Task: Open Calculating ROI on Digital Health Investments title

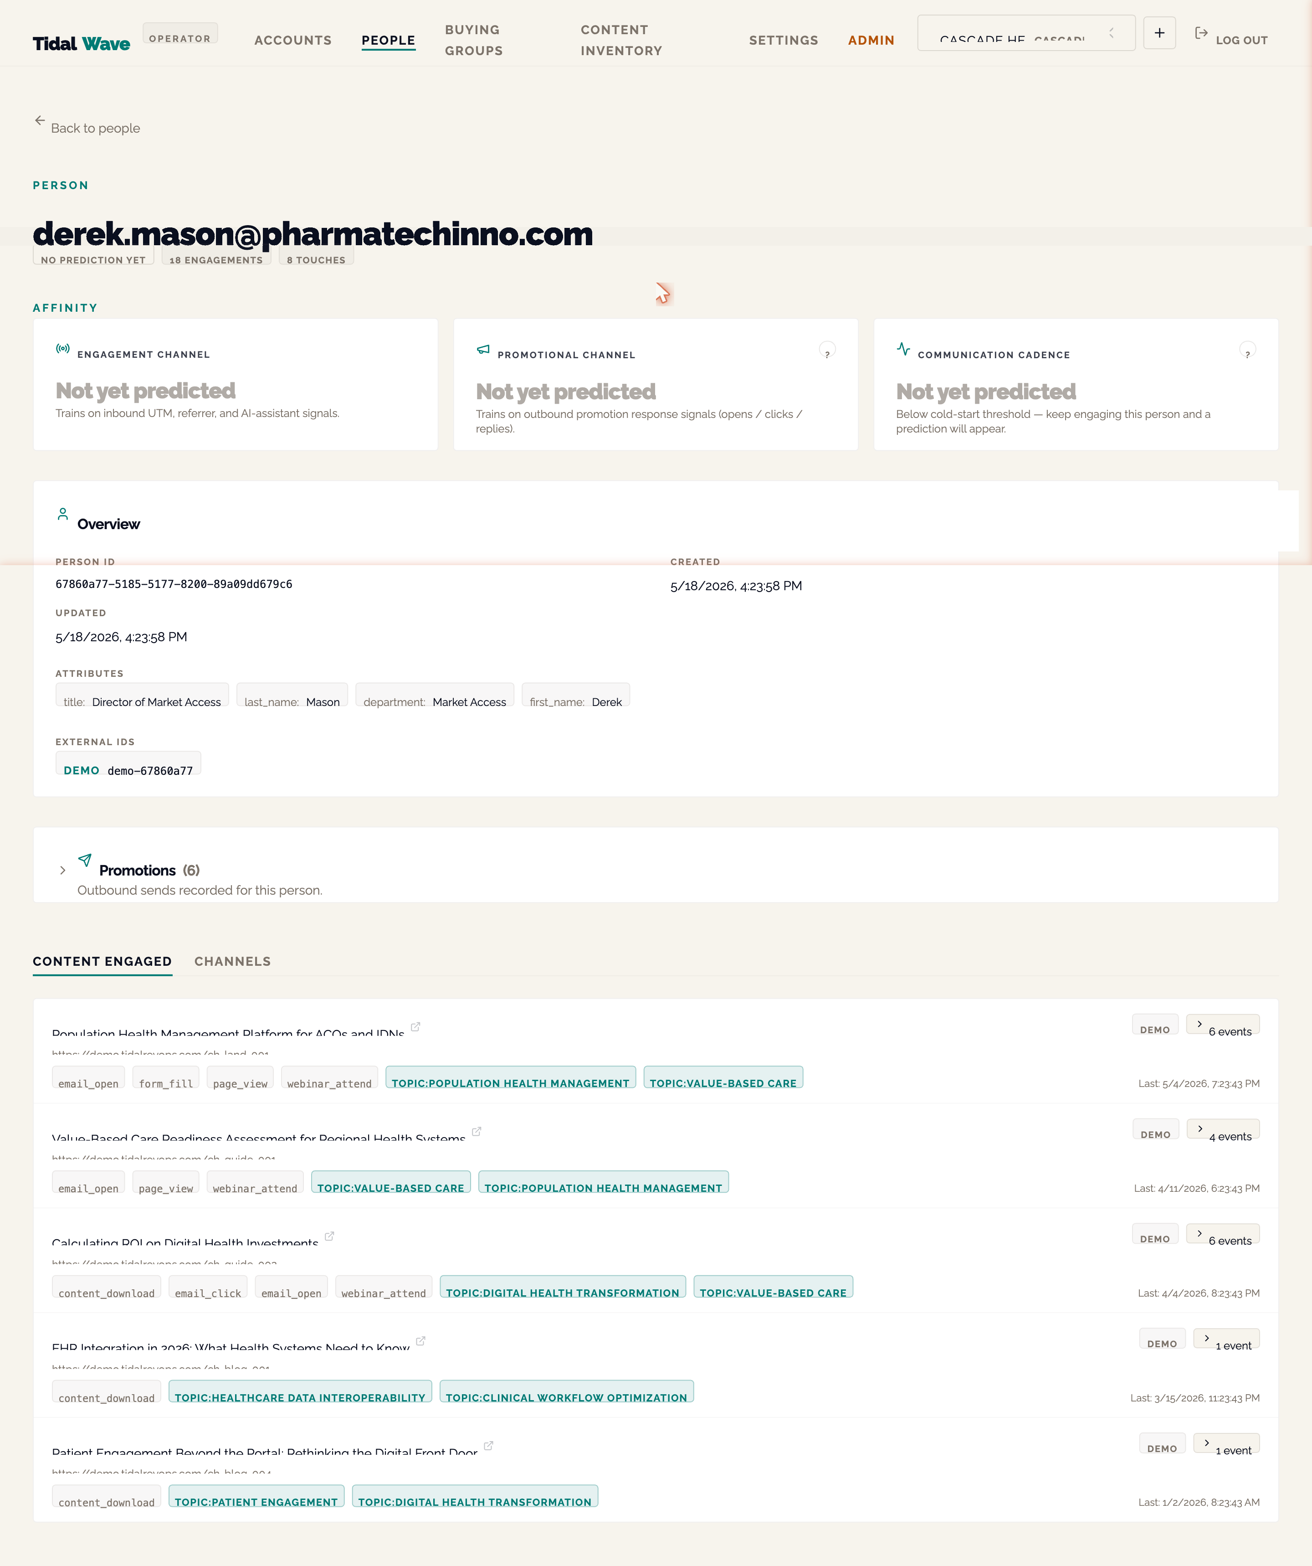Action: pyautogui.click(x=185, y=1241)
